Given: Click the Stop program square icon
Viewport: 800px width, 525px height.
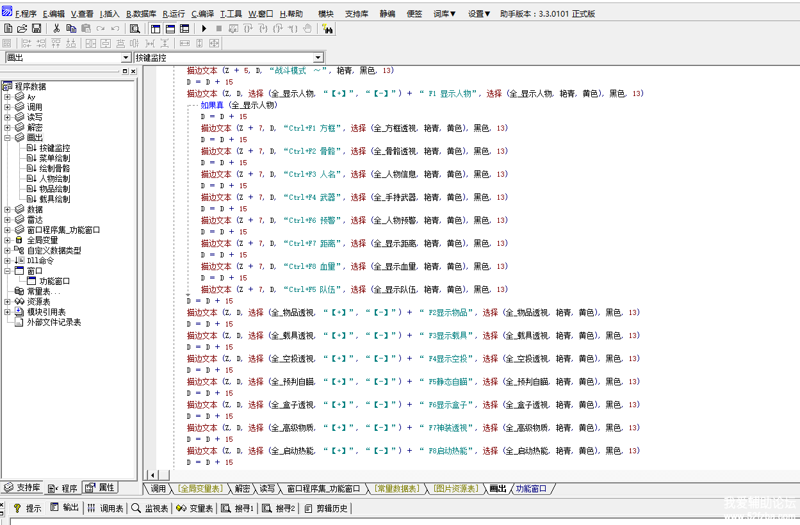Looking at the screenshot, I should coord(218,28).
